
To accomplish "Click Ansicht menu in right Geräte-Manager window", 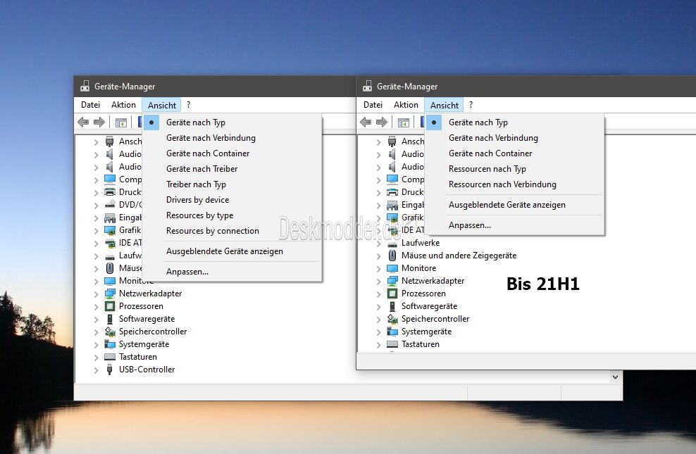I will click(x=445, y=105).
